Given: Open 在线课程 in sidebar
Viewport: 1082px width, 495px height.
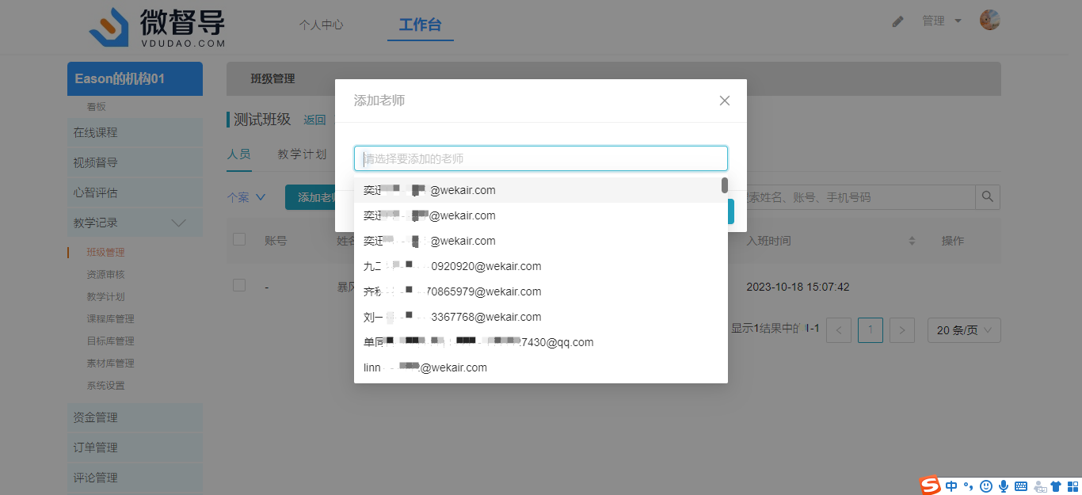Looking at the screenshot, I should (135, 132).
